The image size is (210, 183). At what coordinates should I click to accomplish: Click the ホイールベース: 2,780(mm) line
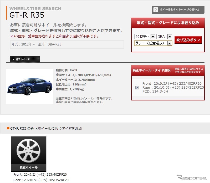point(75,80)
